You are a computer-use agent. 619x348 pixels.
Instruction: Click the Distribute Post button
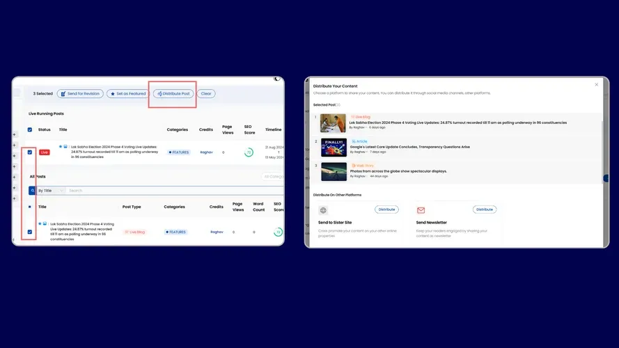[x=173, y=93]
